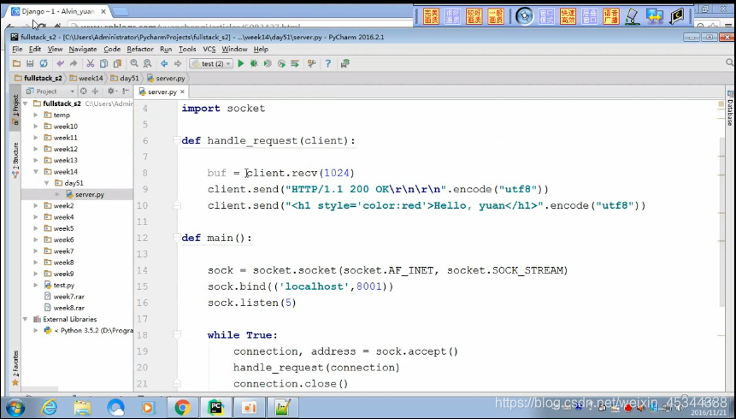Viewport: 736px width, 419px height.
Task: Select 较好画质 quality option
Action: (x=474, y=16)
